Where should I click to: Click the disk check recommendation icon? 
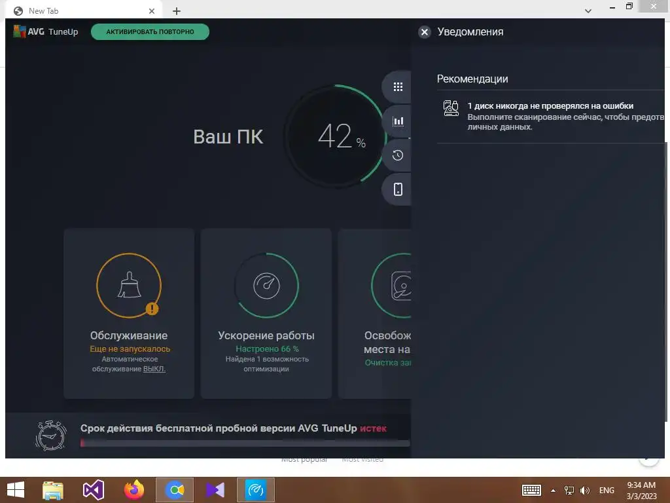(x=451, y=108)
